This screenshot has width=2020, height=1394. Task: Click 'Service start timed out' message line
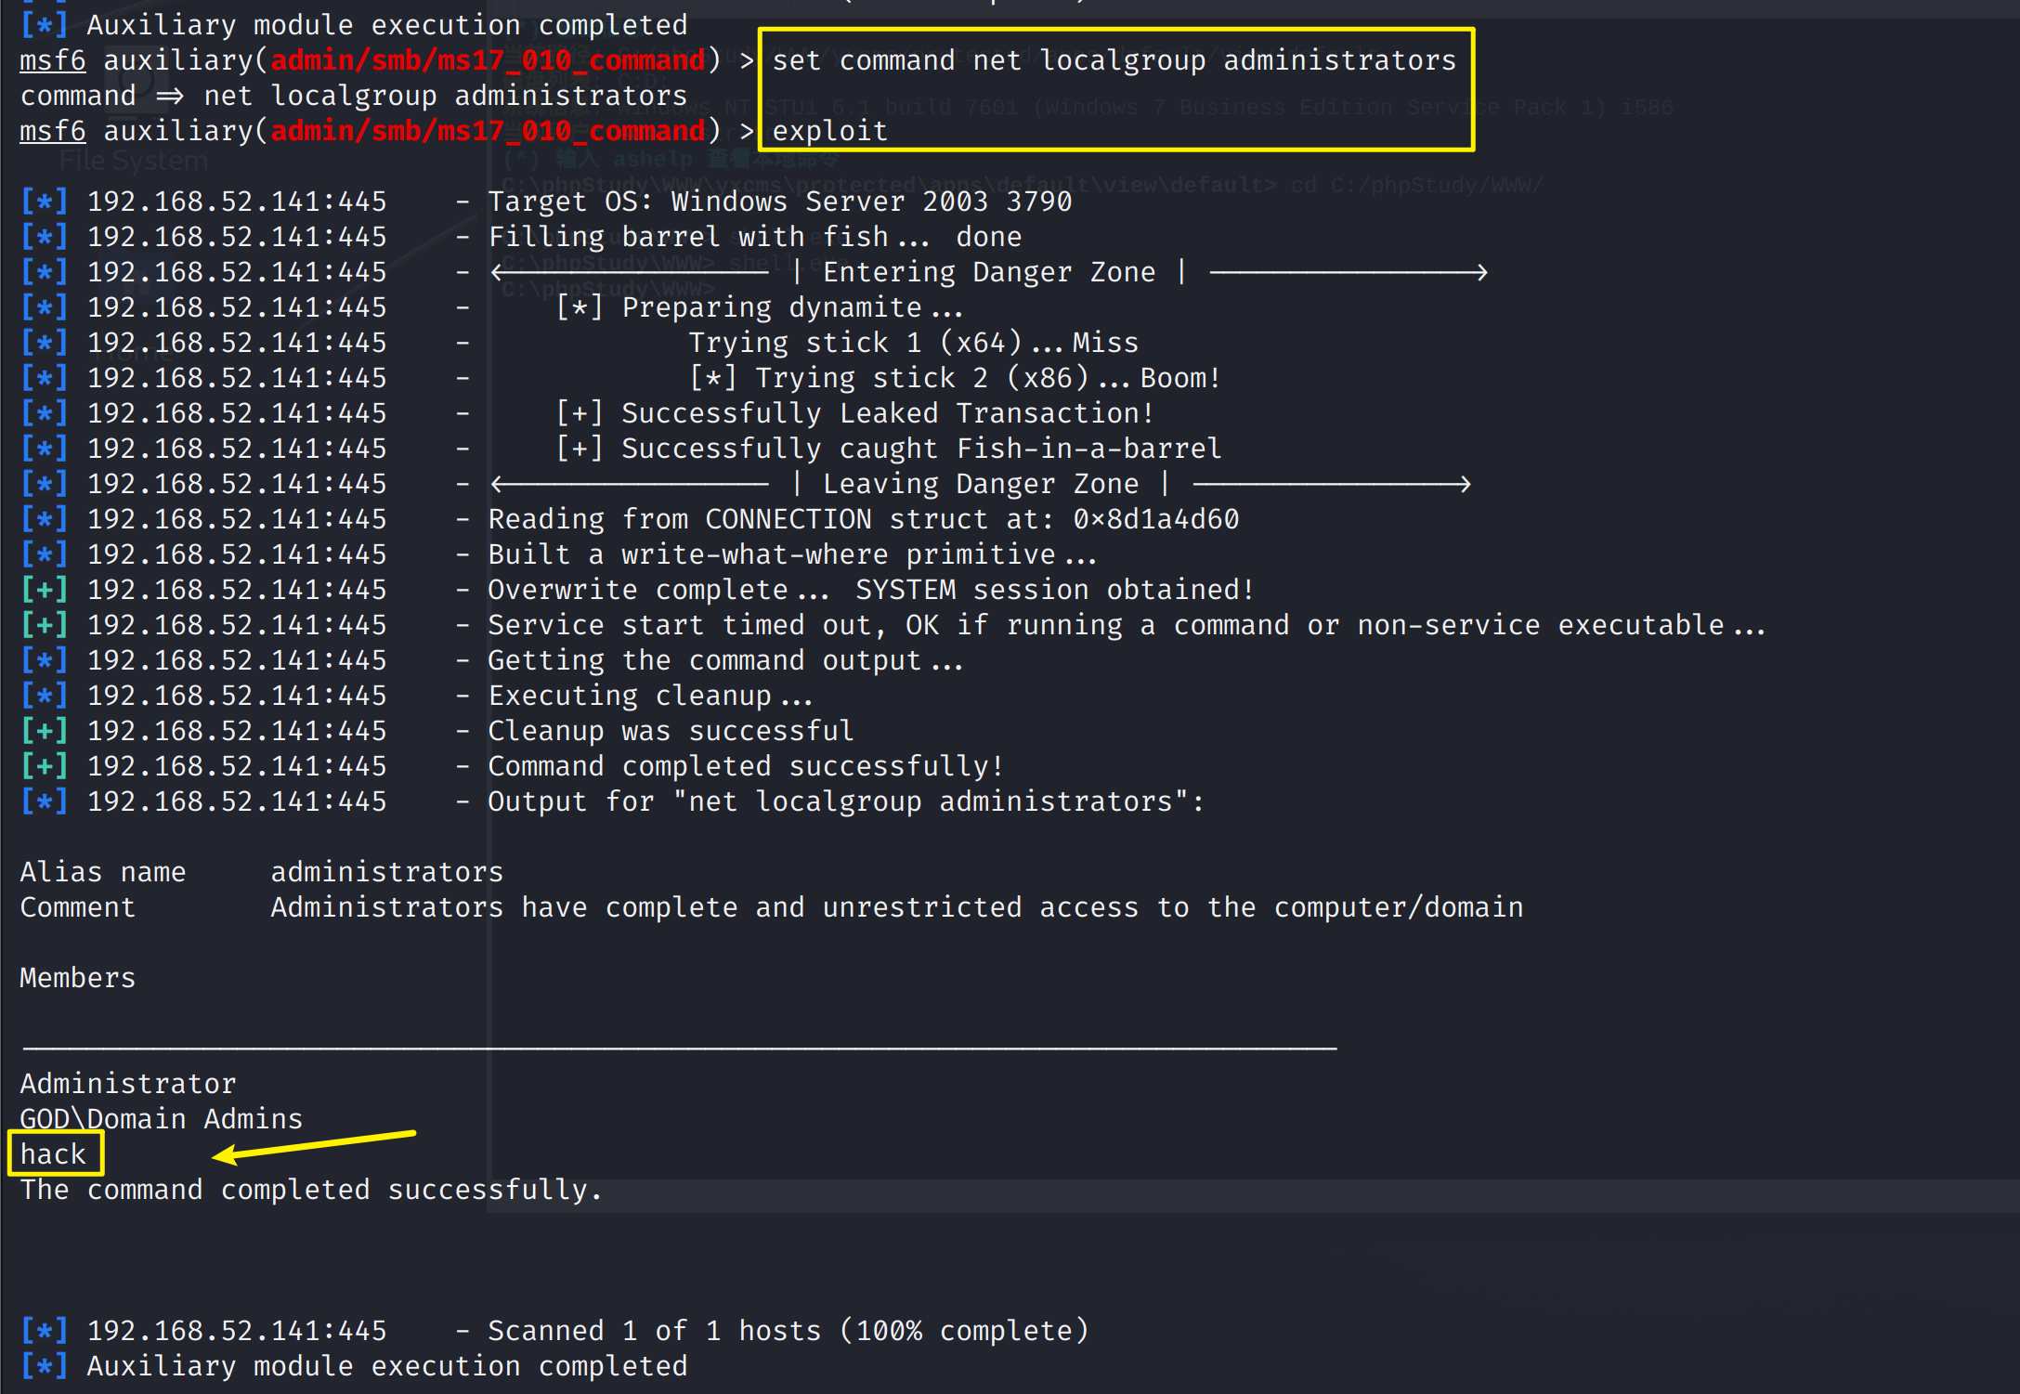pyautogui.click(x=1127, y=625)
